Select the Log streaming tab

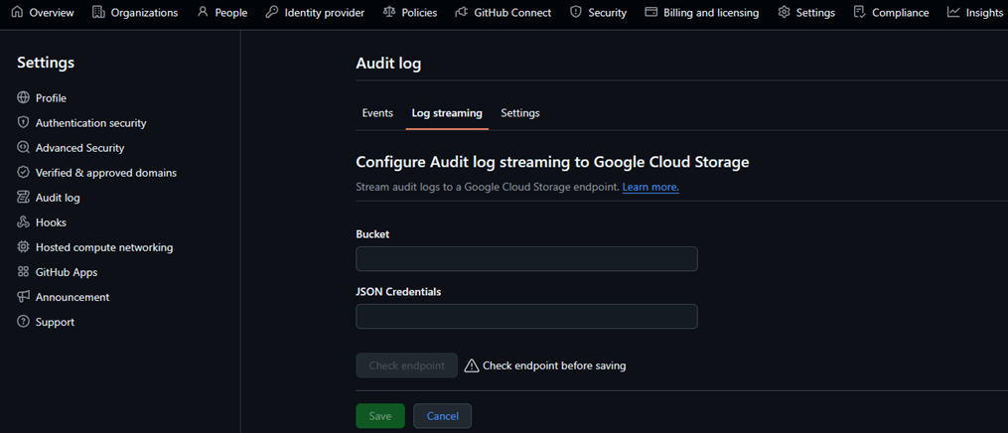(x=447, y=113)
